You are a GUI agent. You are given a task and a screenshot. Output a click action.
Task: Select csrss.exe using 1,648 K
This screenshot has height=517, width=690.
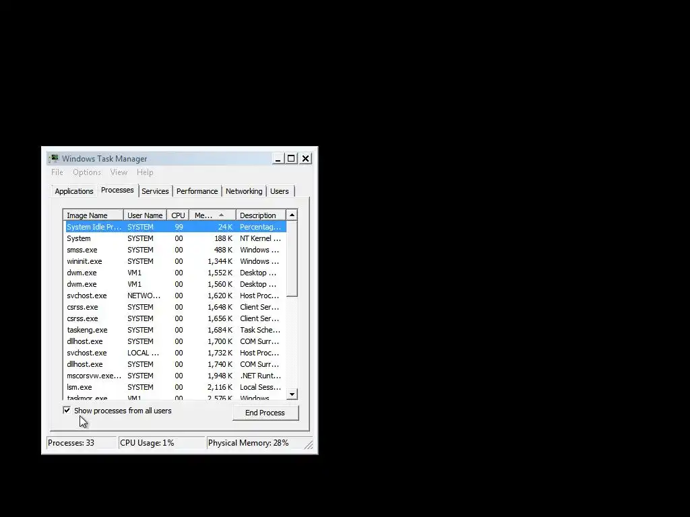pyautogui.click(x=175, y=307)
